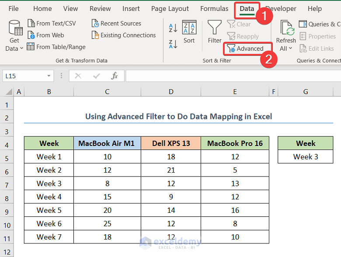Expand the Name Box dropdown arrow
Viewport: 341px width, 257px height.
[49, 76]
